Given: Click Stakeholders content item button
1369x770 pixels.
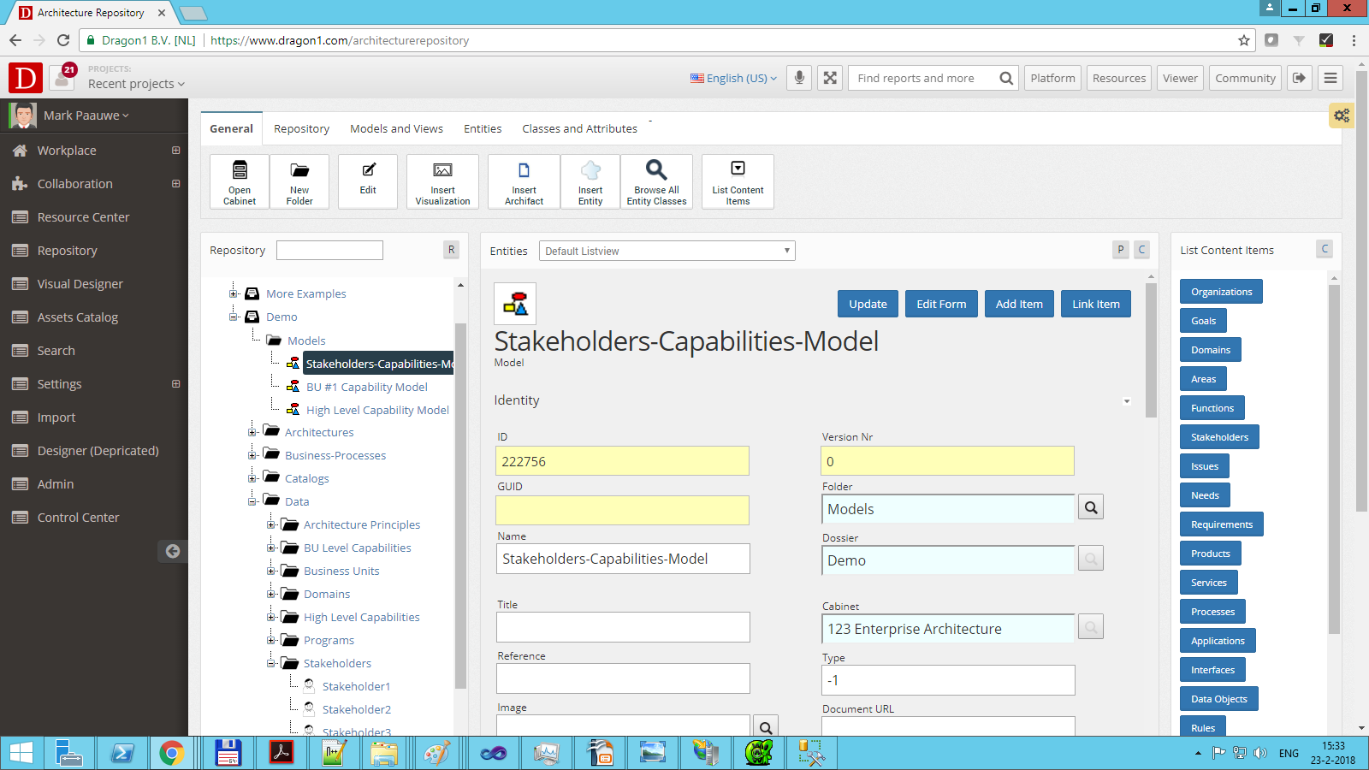Looking at the screenshot, I should [x=1219, y=437].
